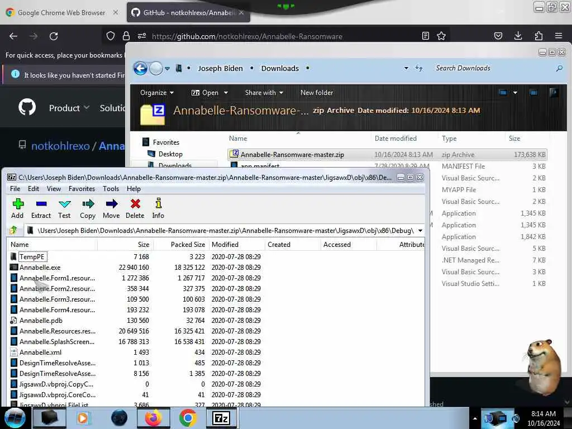Sort Explorer files by Date modified column
This screenshot has width=572, height=429.
point(404,139)
